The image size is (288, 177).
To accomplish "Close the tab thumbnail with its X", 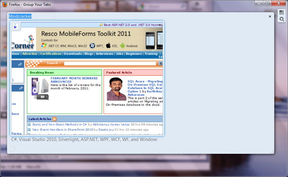I will [160, 25].
